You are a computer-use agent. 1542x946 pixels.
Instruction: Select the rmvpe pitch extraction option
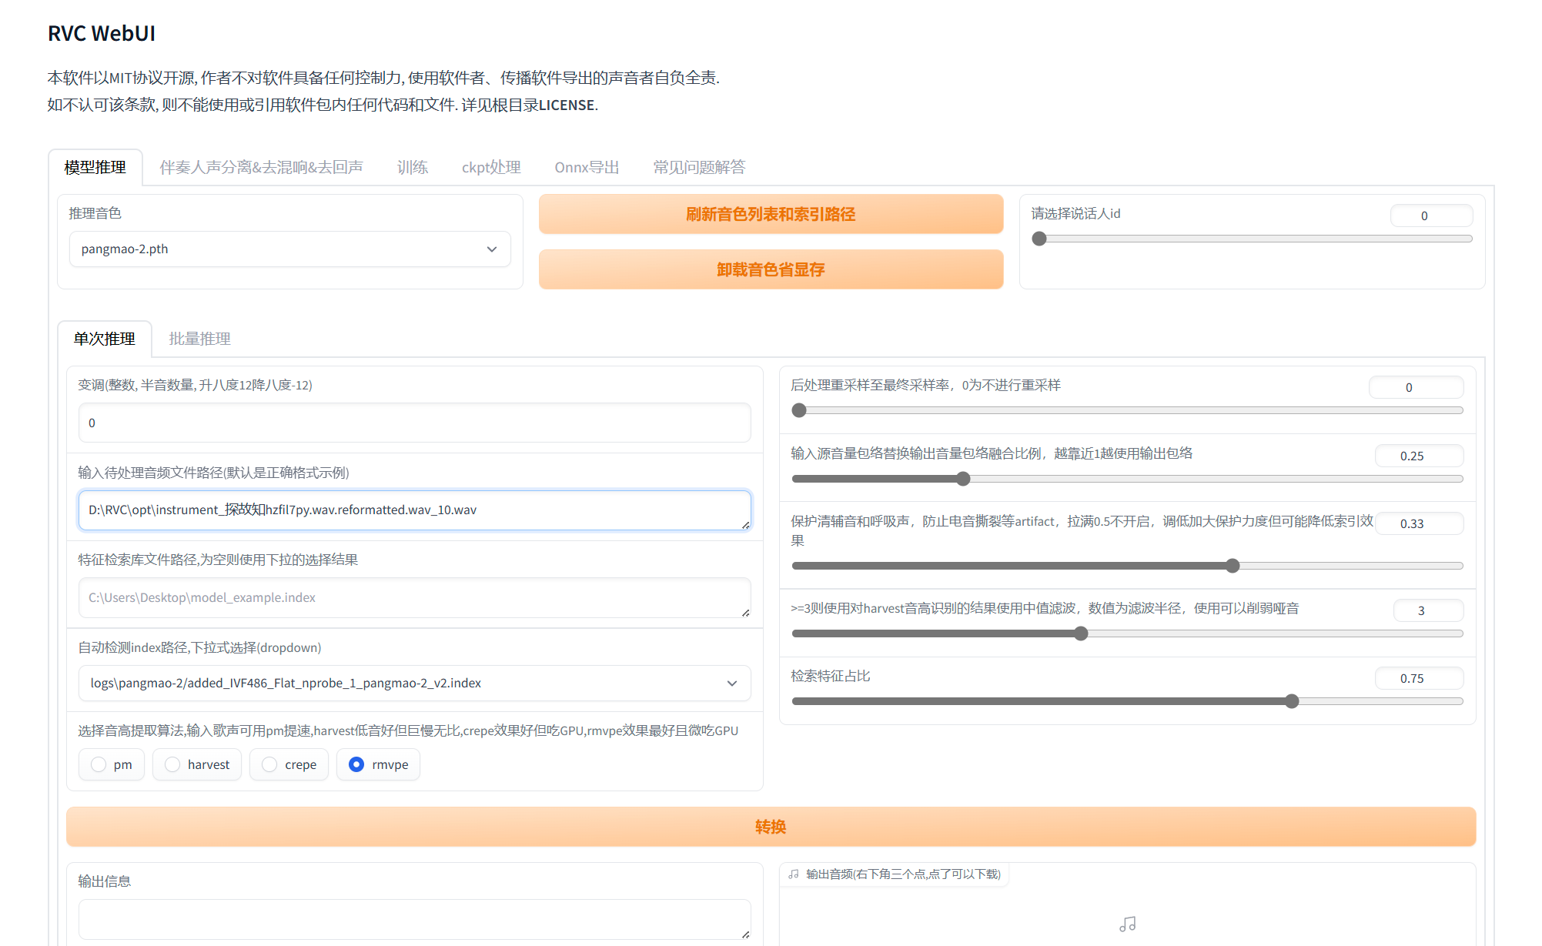pos(378,764)
